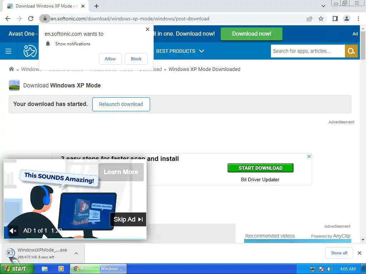Image resolution: width=366 pixels, height=274 pixels.
Task: Open the Windows Start menu
Action: click(17, 269)
